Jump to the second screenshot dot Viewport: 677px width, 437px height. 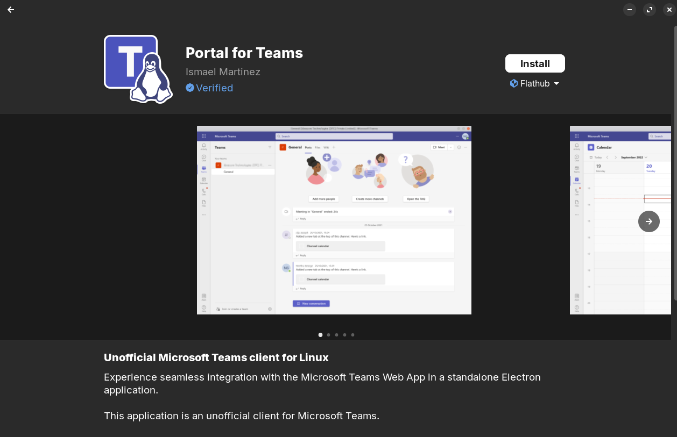point(329,335)
